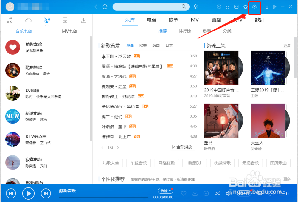Image resolution: width=298 pixels, height=202 pixels.
Task: Click the refresh icon
Action: 105,7
